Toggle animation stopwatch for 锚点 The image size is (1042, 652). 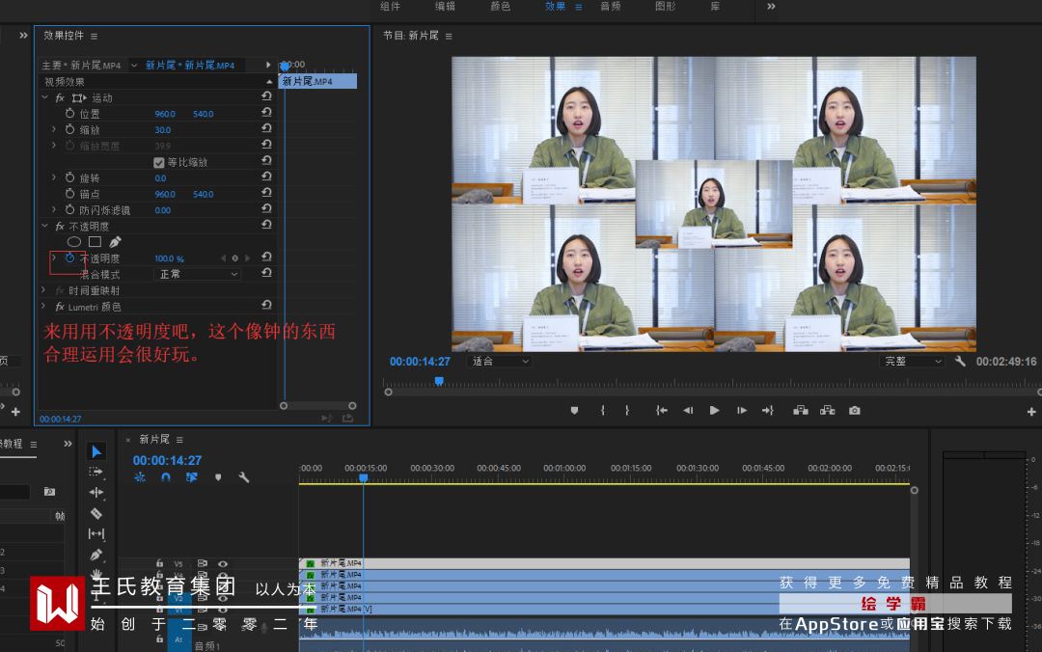(69, 194)
